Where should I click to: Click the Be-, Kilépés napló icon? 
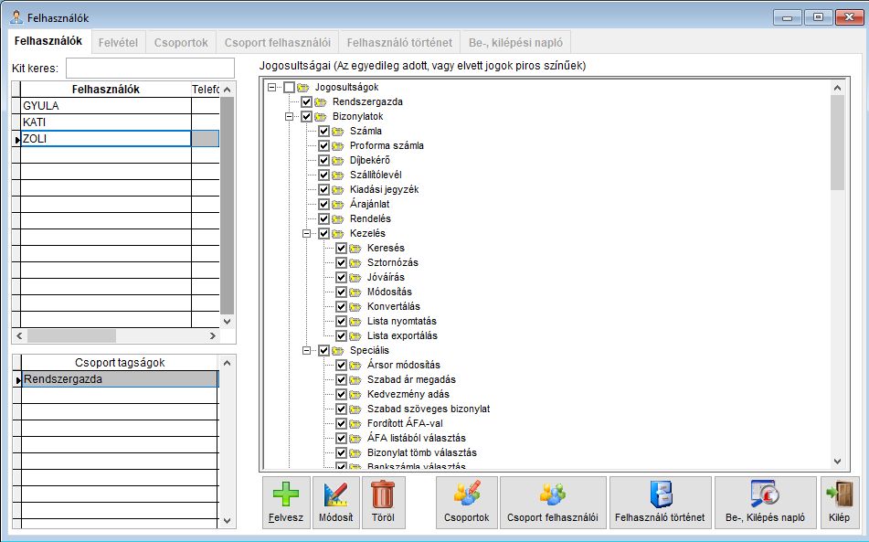pos(765,494)
